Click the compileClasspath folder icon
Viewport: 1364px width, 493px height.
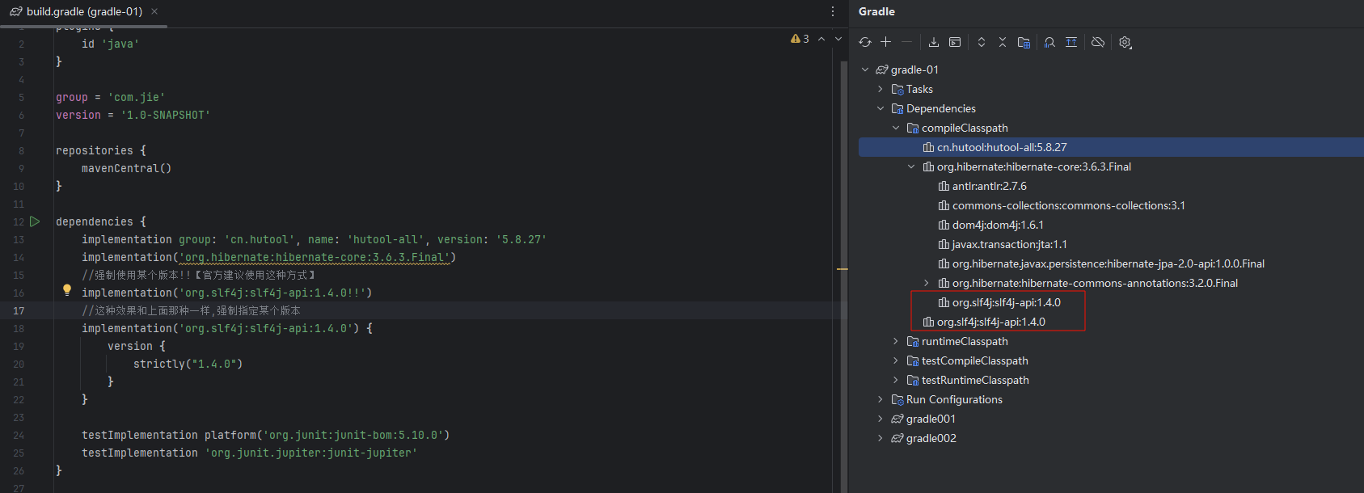coord(913,128)
